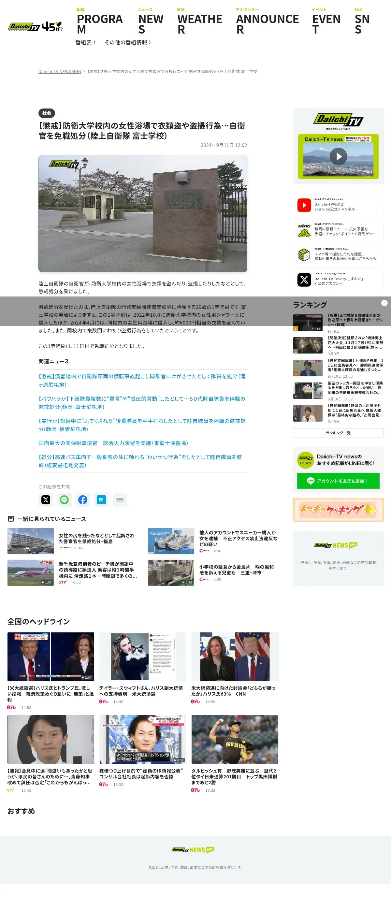Screen dimensions: 391x910
Task: Open headline 討論会どちらが勝ったか CNN
Action: (x=233, y=691)
